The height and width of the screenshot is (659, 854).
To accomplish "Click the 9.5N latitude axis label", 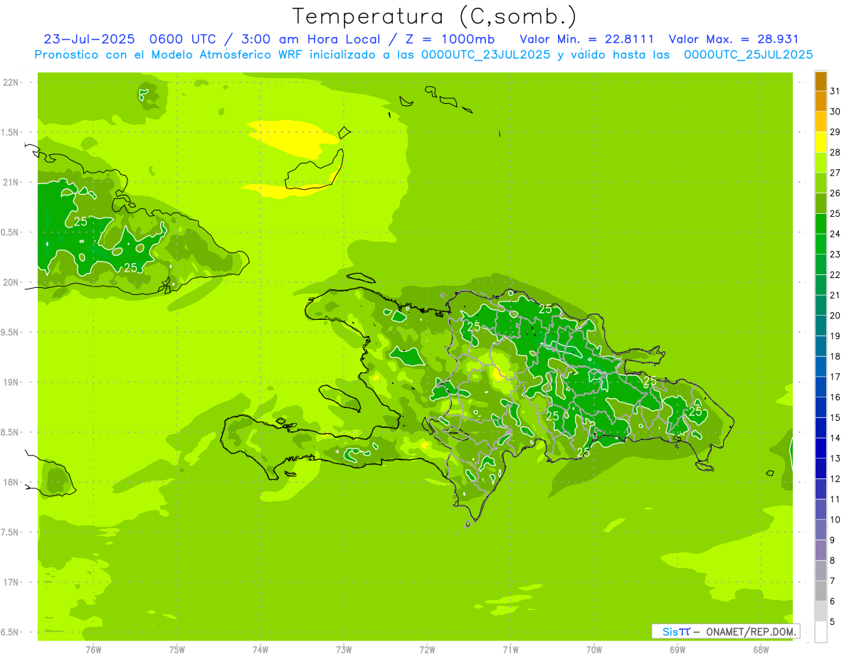I will (11, 332).
